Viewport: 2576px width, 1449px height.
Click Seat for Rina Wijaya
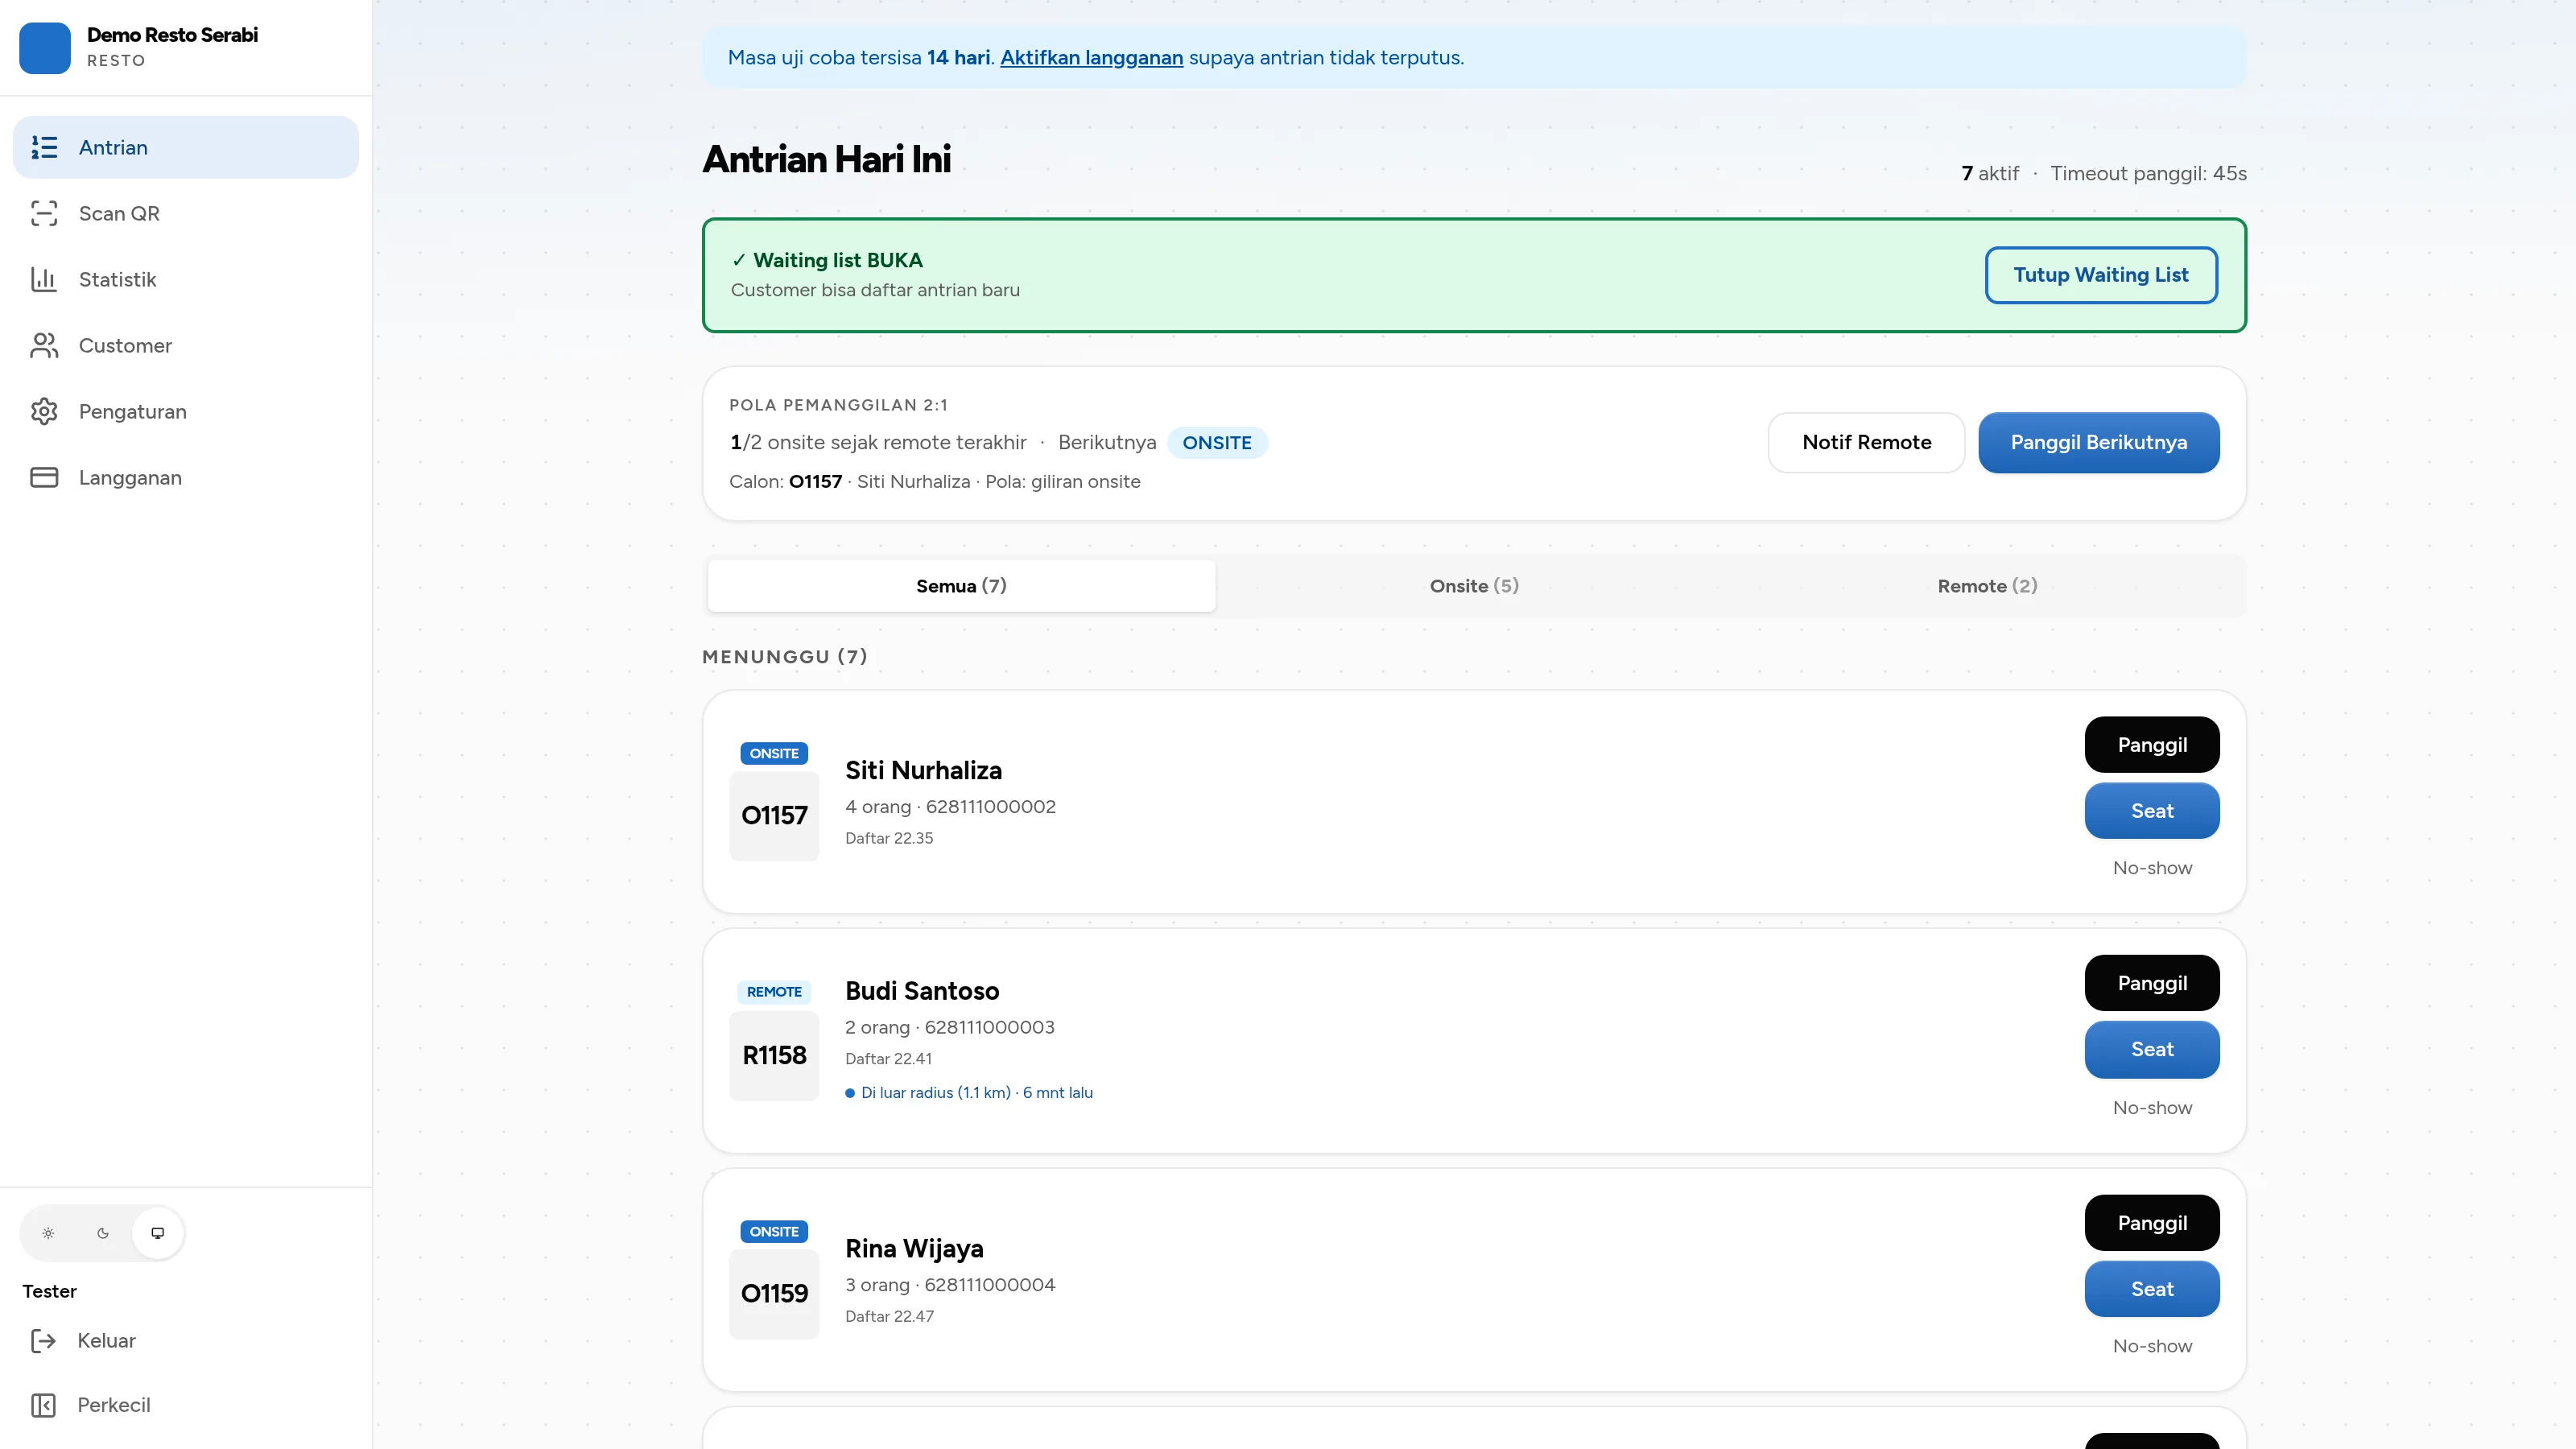(2152, 1289)
